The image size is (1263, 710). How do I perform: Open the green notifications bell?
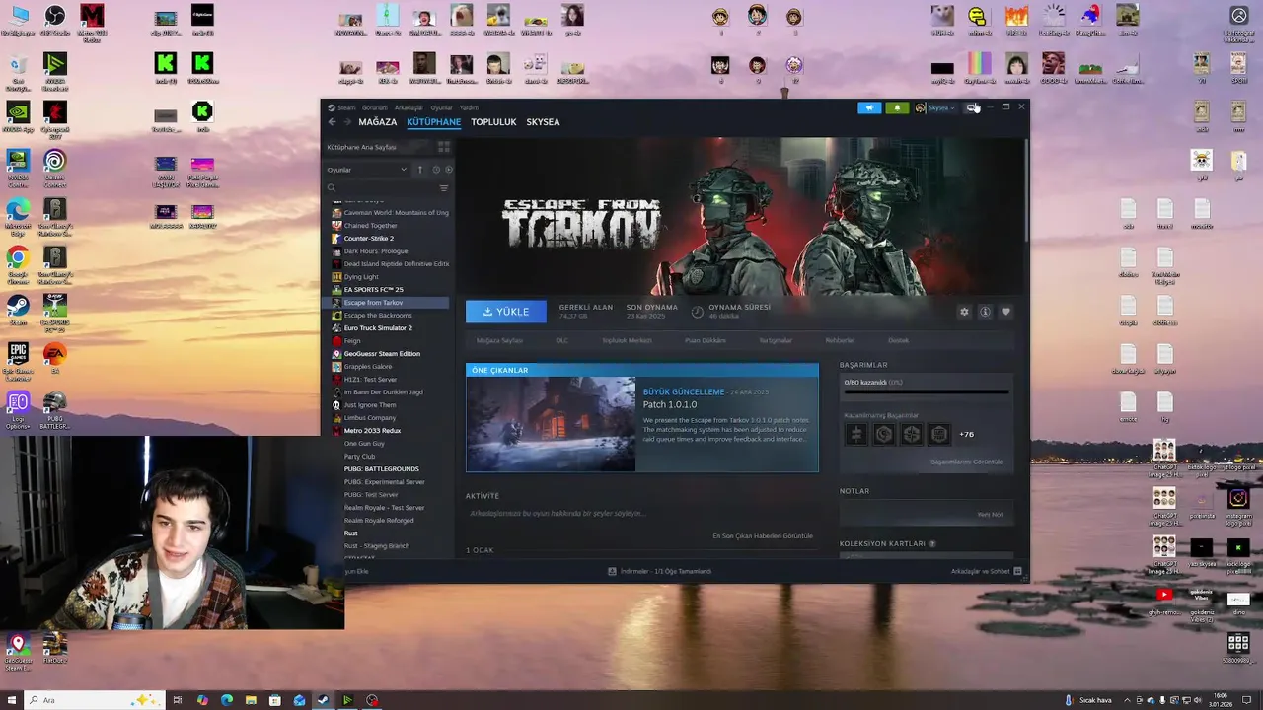click(x=897, y=107)
